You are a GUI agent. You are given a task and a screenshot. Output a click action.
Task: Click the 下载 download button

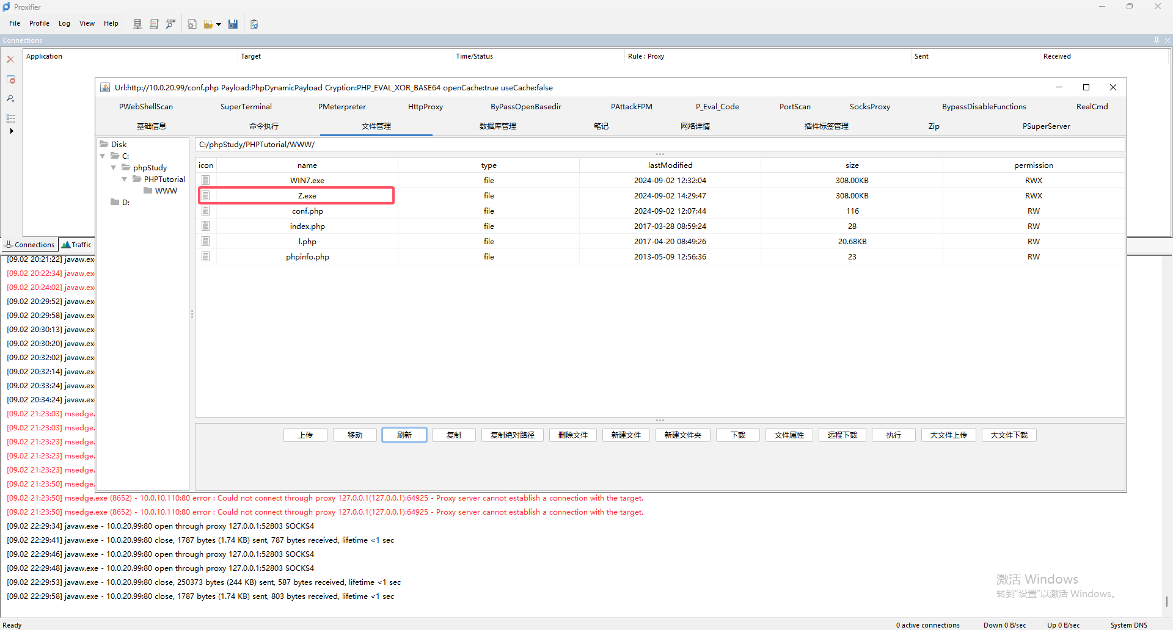(x=738, y=435)
